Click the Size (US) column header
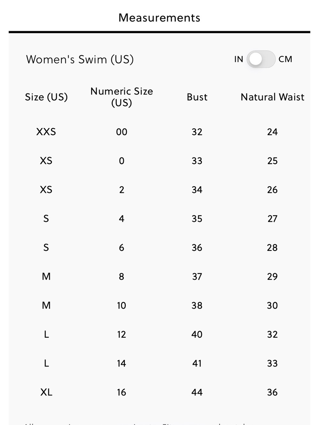This screenshot has height=425, width=319. coord(46,97)
